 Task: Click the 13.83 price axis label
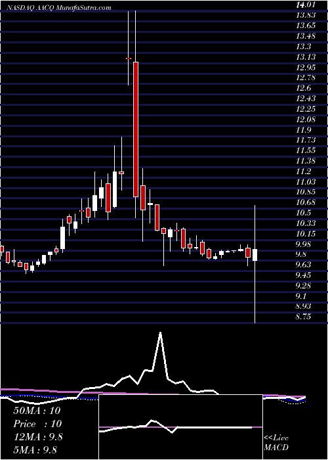(306, 15)
